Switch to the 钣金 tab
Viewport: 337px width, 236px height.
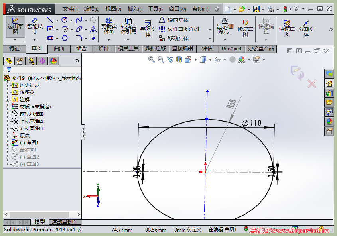coord(81,48)
